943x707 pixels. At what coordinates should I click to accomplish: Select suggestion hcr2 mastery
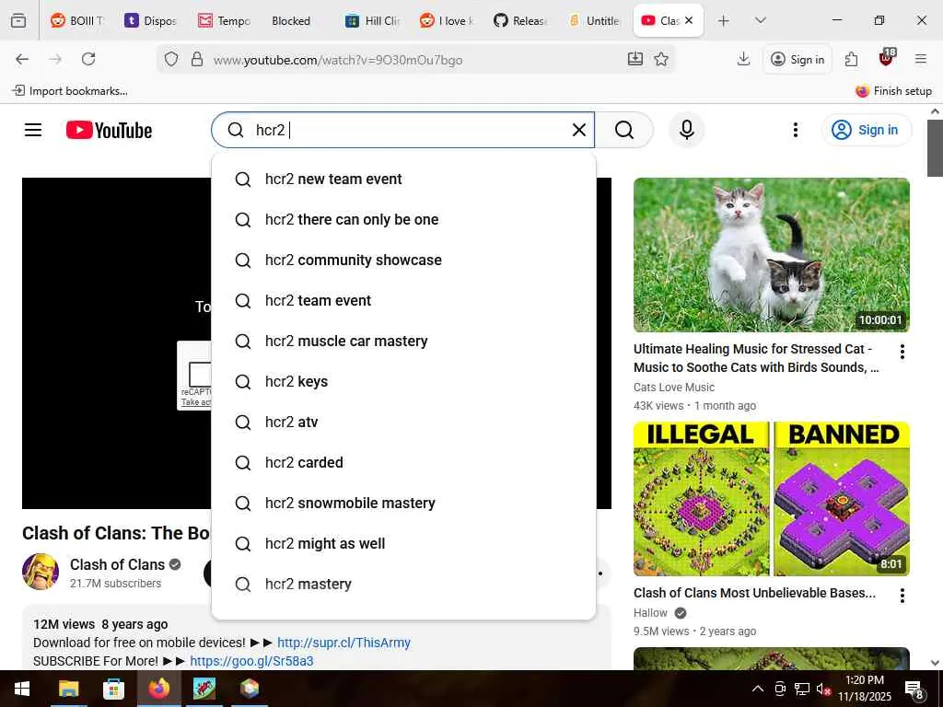point(403,584)
